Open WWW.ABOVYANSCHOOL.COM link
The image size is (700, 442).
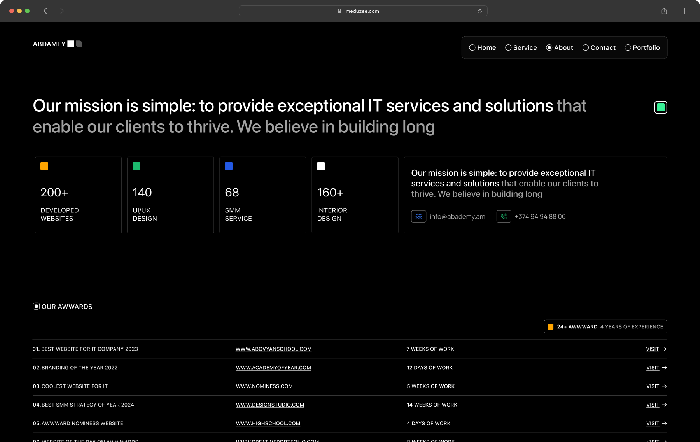point(273,349)
